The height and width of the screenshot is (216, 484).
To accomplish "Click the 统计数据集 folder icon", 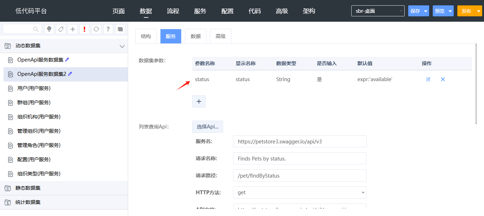I will click(7, 202).
